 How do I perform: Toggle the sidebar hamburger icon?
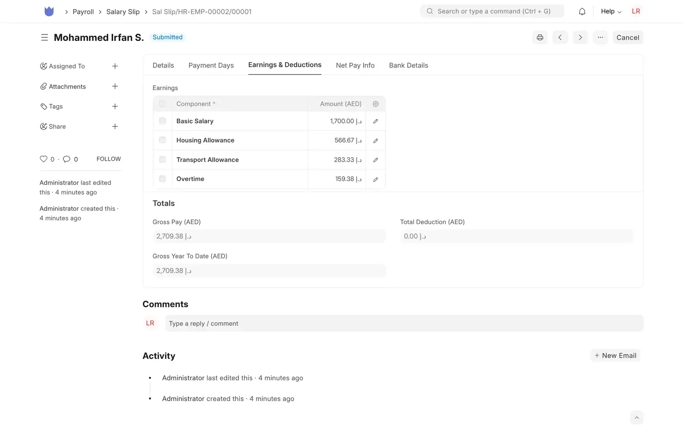(x=44, y=37)
